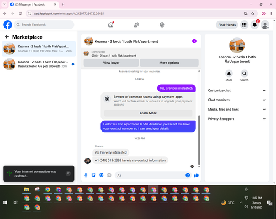Screen dimensions: 276x219
Task: Open the Keanna conversation in the list
Action: [x=39, y=49]
